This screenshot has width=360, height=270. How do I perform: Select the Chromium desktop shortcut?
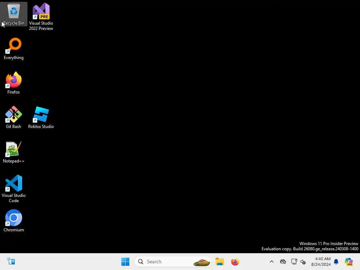point(14,221)
